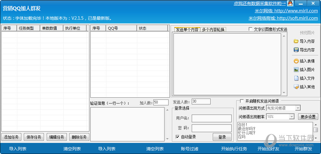Expand the task list column header arrow
The height and width of the screenshot is (154, 321).
[88, 28]
